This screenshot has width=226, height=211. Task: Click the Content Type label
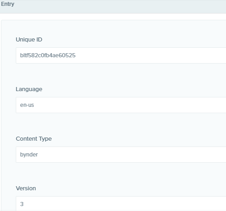coord(34,139)
